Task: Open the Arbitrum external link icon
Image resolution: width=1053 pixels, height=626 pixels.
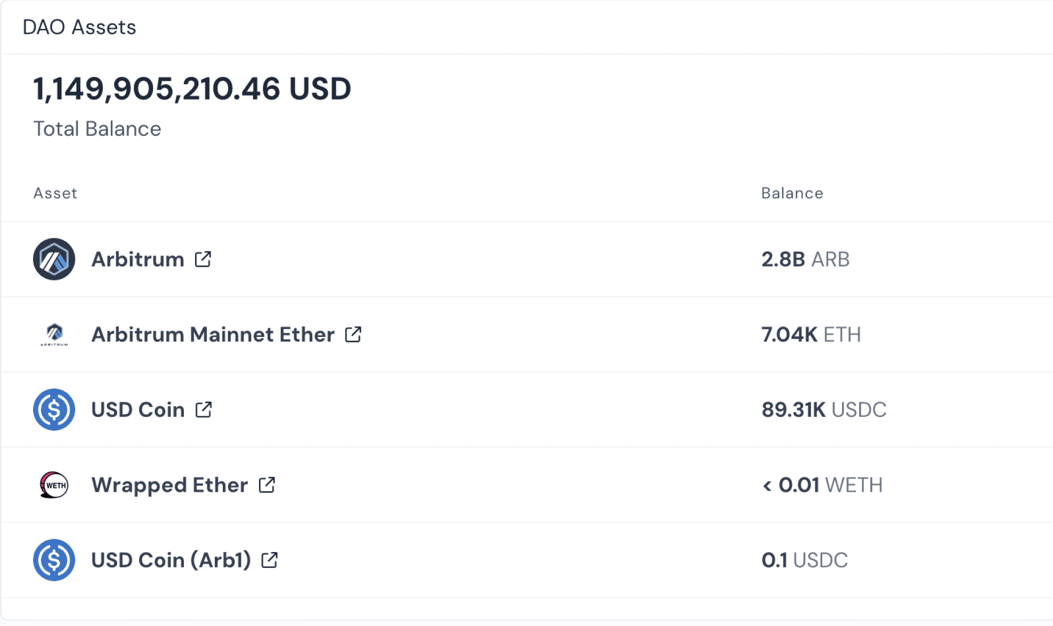Action: 203,259
